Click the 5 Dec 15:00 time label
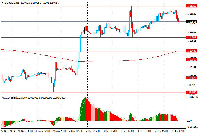 click(161, 131)
